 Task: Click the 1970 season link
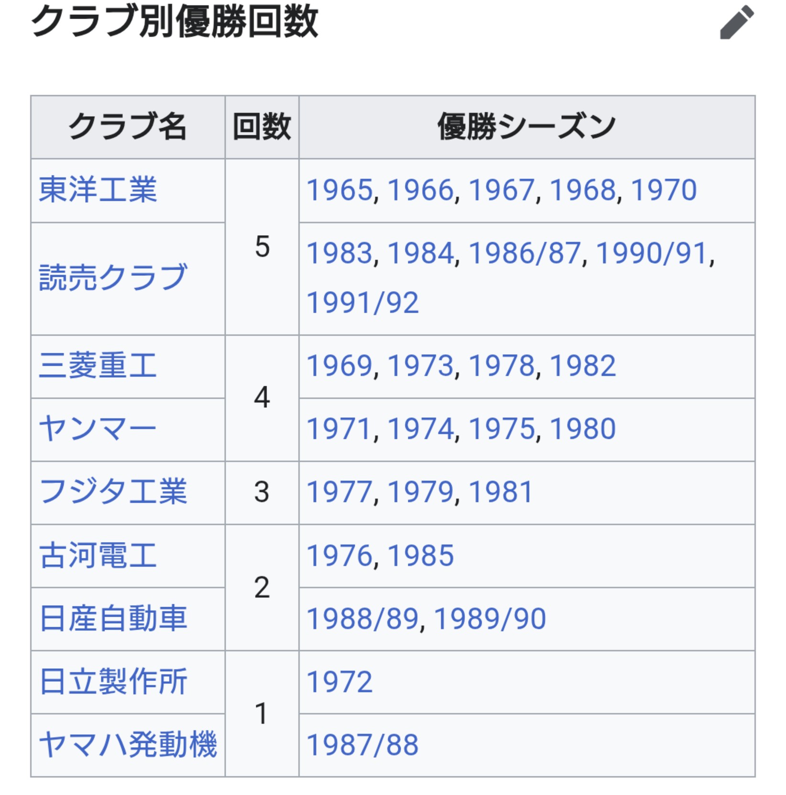pyautogui.click(x=664, y=190)
